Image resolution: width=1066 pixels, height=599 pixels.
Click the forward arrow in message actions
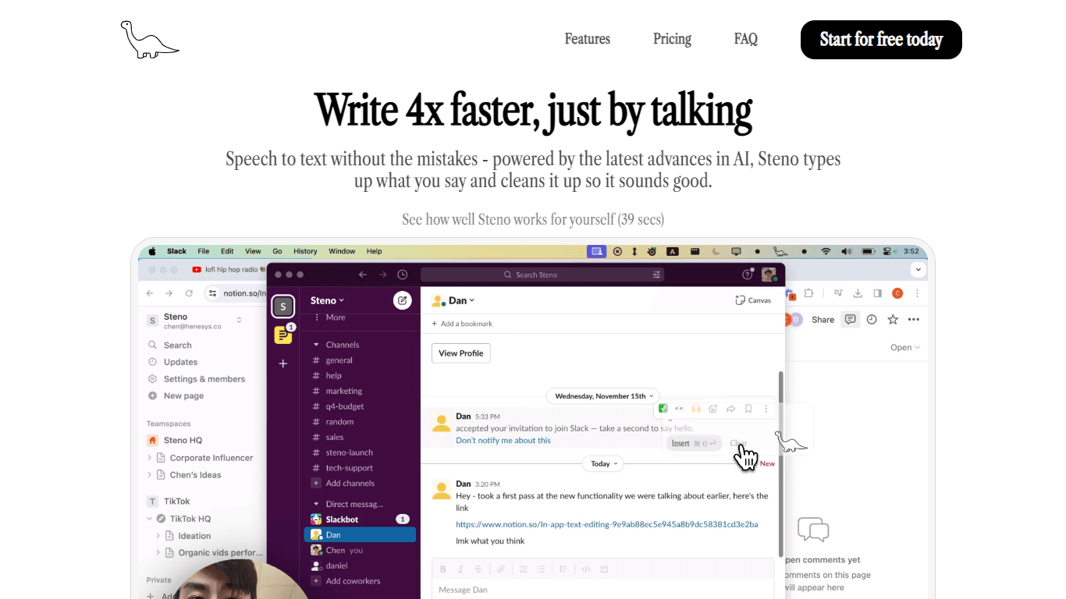click(x=730, y=409)
